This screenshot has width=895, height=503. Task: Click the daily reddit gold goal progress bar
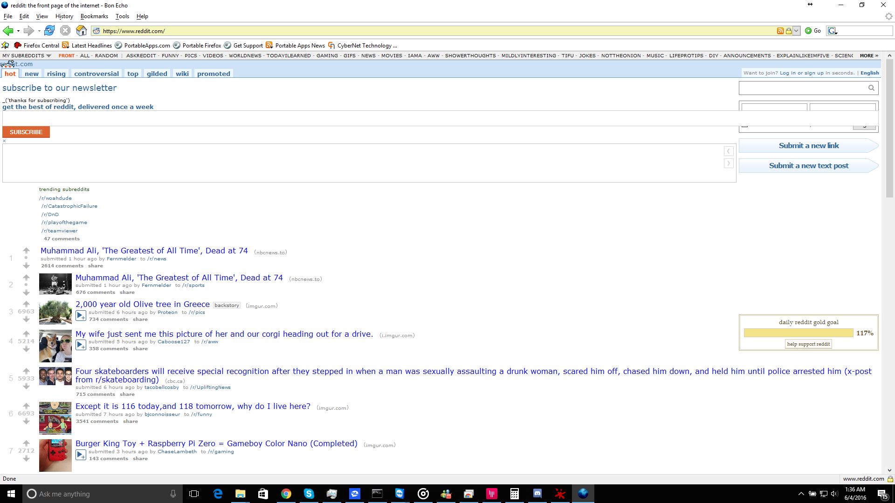pos(799,333)
